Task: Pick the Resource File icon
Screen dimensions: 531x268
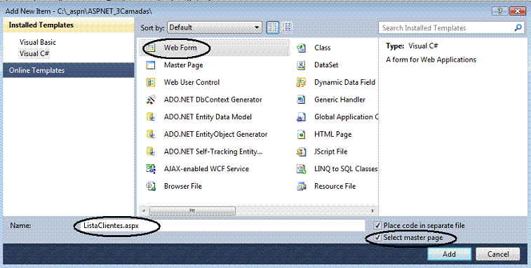Action: (x=301, y=186)
